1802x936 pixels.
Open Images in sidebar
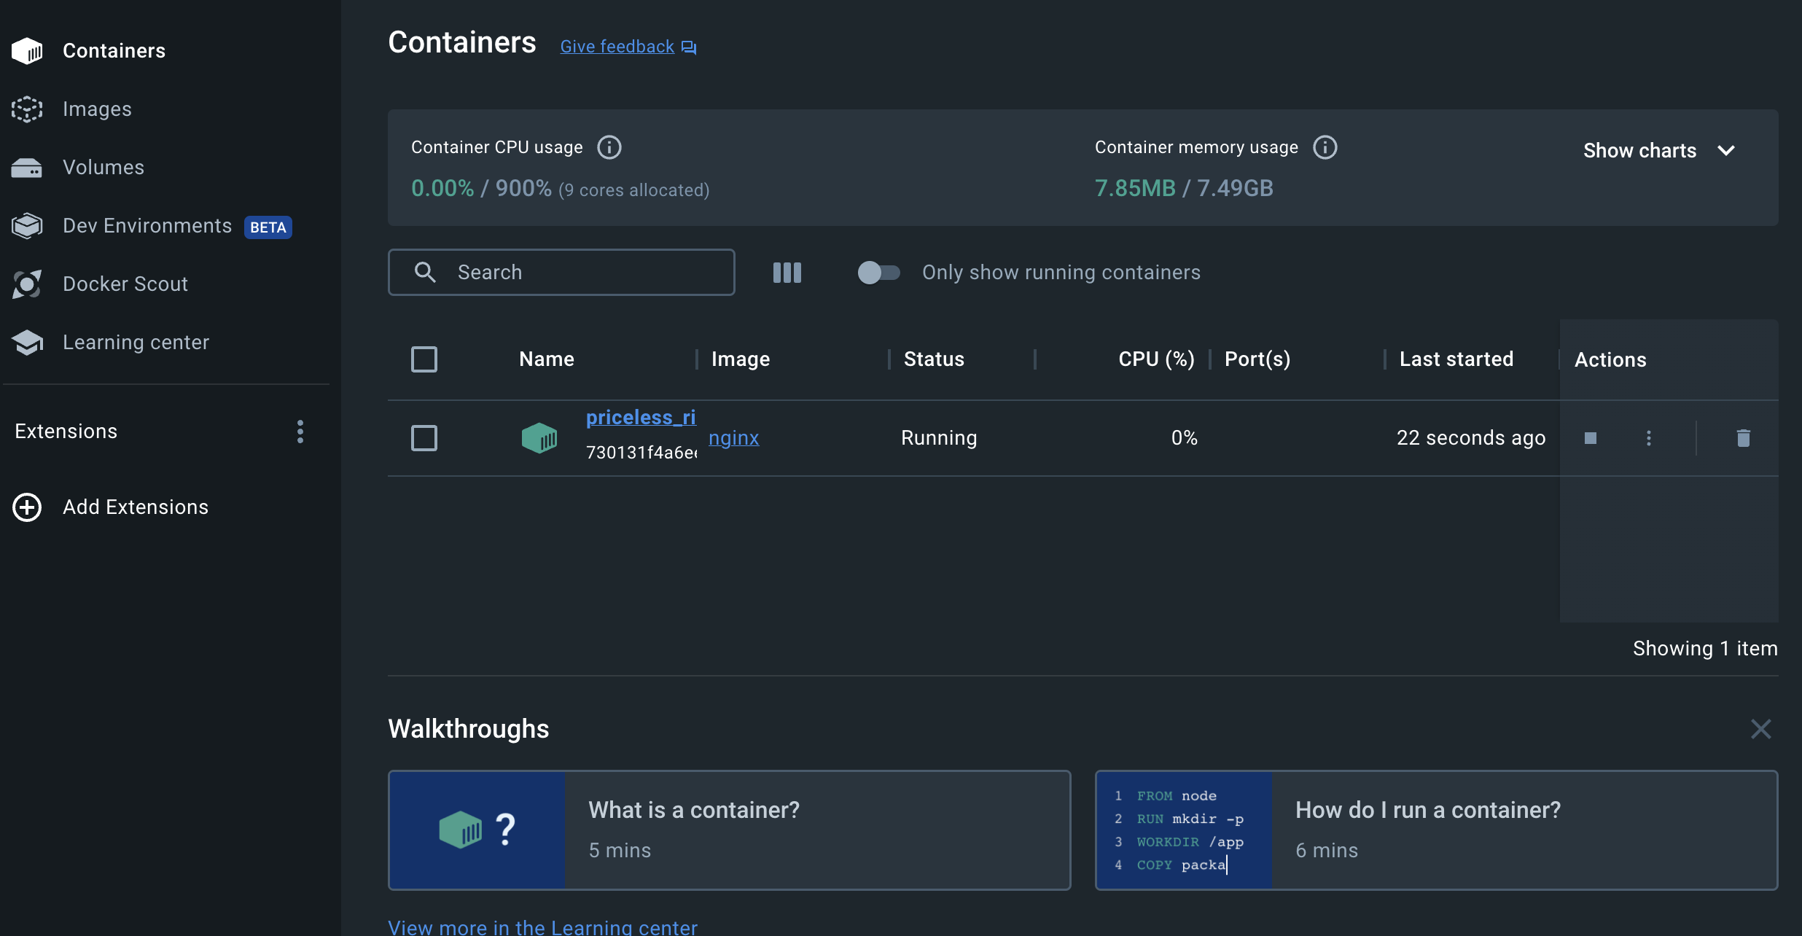click(x=98, y=109)
